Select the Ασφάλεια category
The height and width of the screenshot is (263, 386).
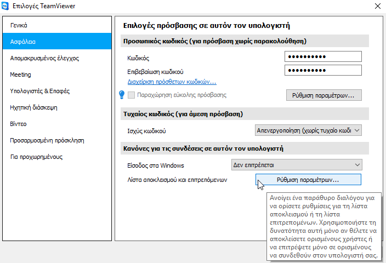[57, 41]
